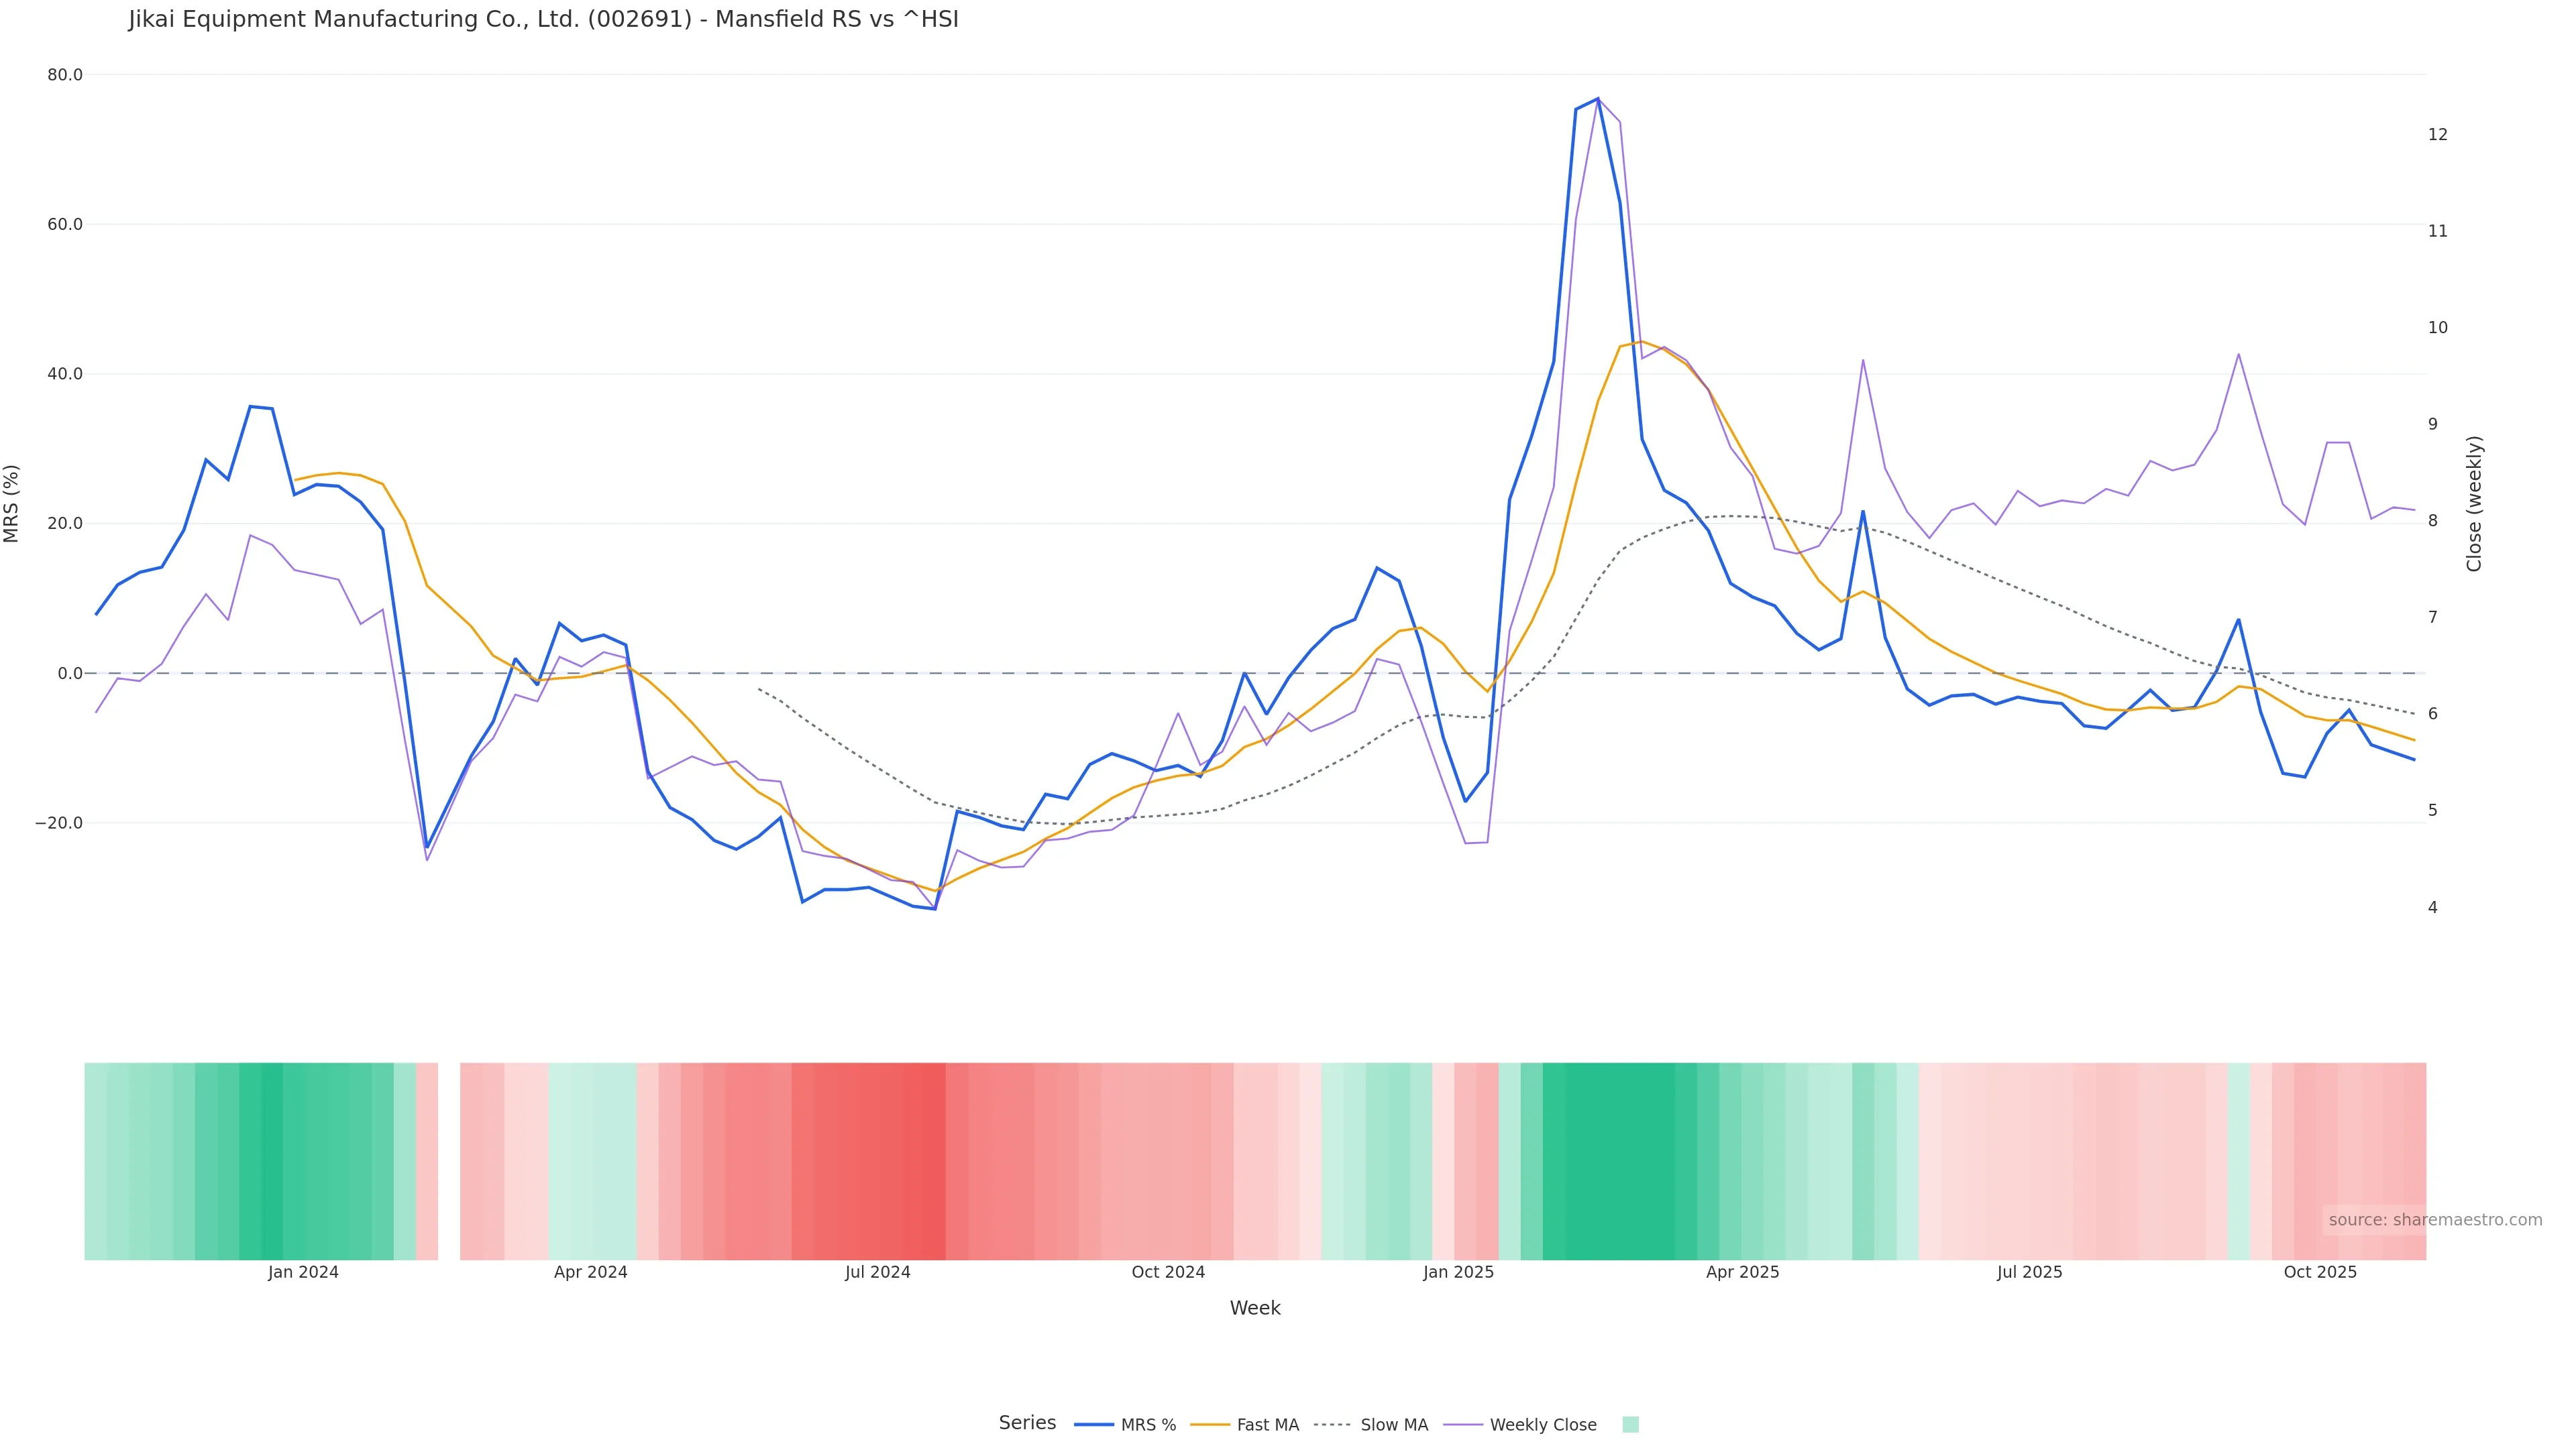Image resolution: width=2576 pixels, height=1448 pixels.
Task: Click the MRS (%) y-axis title
Action: click(x=12, y=503)
